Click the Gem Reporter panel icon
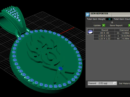 click(87, 15)
